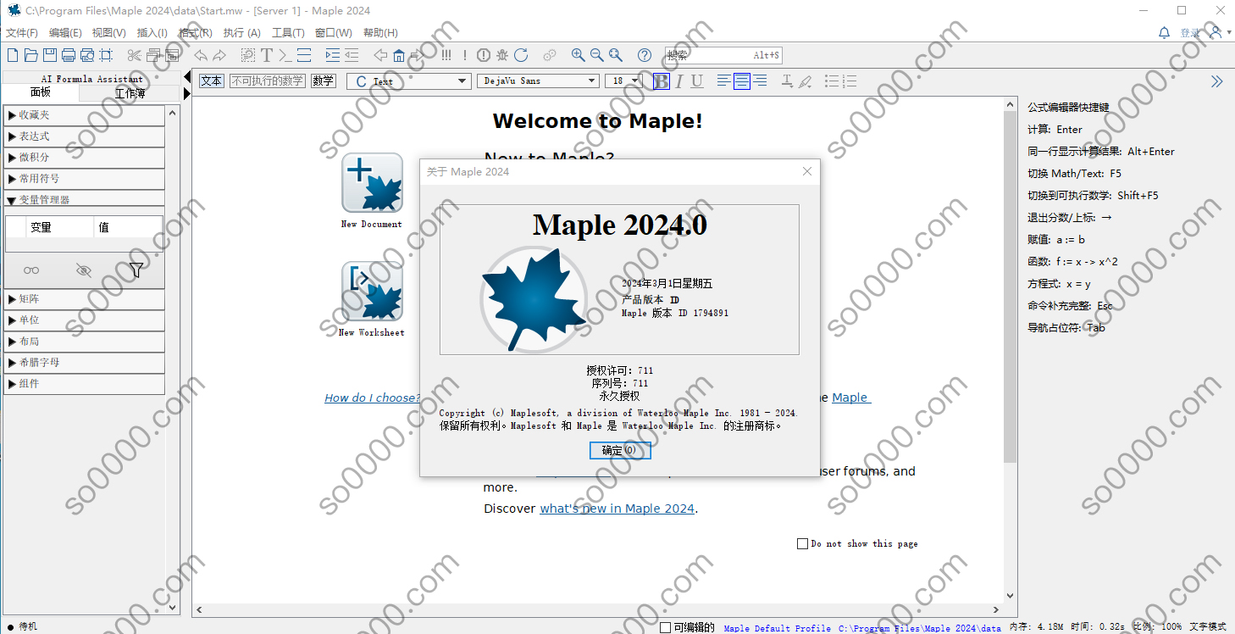1235x634 pixels.
Task: Execute entire worksheet with the !!! icon
Action: [446, 55]
